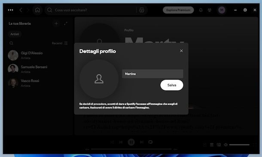Click Gigi D'Alessio thumbnail
The image size is (262, 157).
coord(13,55)
